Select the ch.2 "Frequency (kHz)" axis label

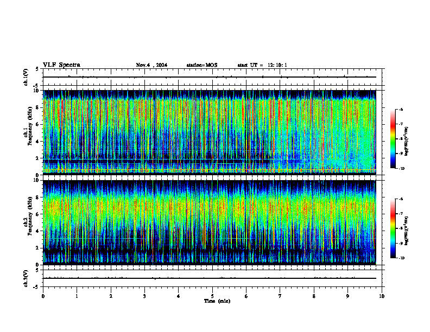pyautogui.click(x=30, y=215)
